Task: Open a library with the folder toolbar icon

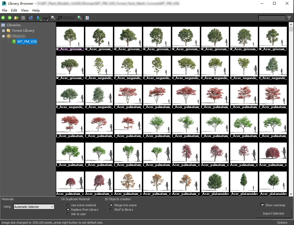Action: pyautogui.click(x=16, y=18)
